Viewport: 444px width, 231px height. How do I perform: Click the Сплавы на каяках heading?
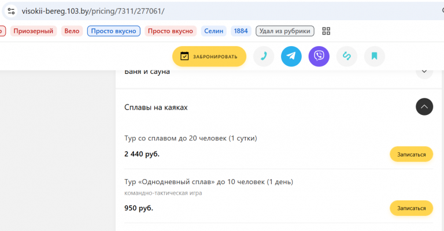pyautogui.click(x=156, y=107)
